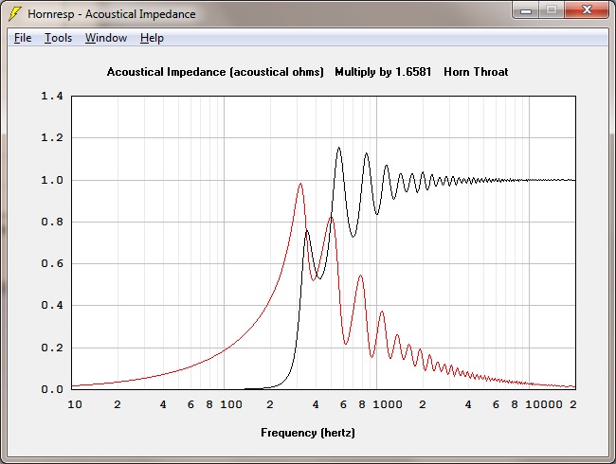
Task: Click the 0.2 y-axis value
Action: pyautogui.click(x=52, y=348)
